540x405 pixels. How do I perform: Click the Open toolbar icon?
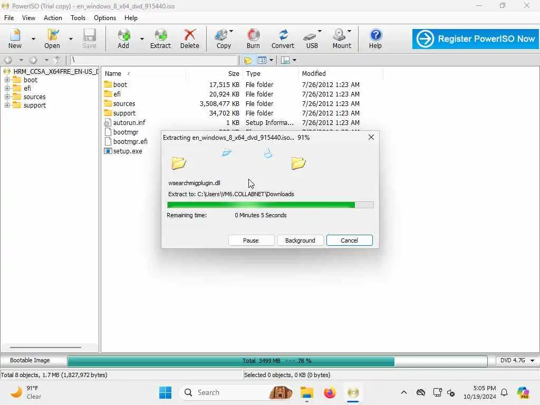tap(52, 38)
